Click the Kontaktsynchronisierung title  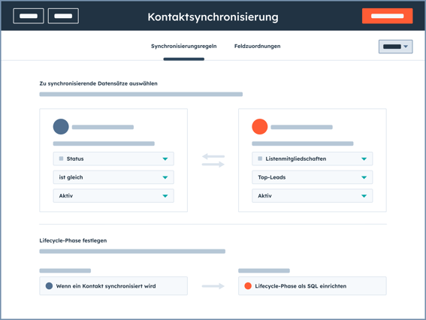click(x=213, y=17)
